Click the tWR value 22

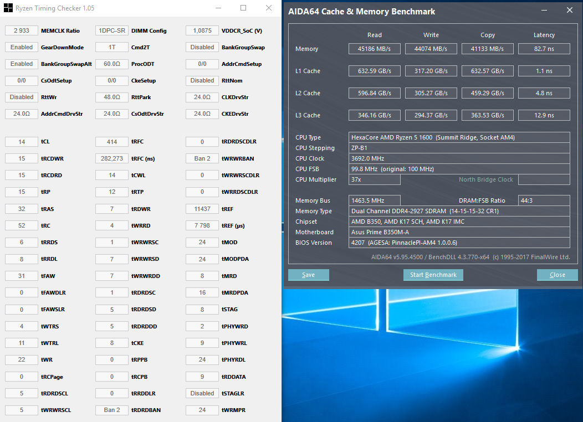pyautogui.click(x=22, y=359)
